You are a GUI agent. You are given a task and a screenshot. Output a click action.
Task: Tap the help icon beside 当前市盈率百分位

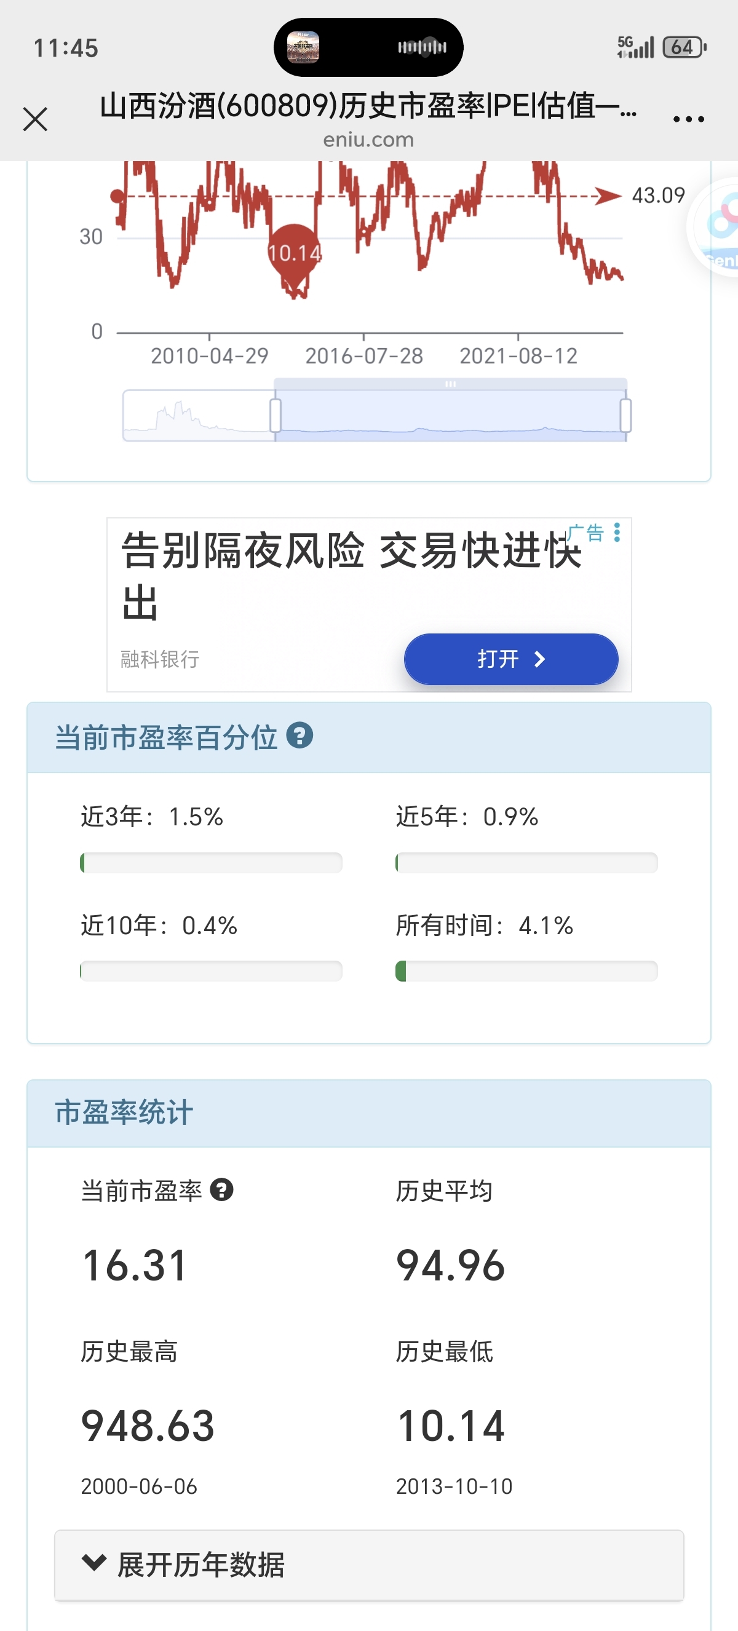tap(300, 736)
